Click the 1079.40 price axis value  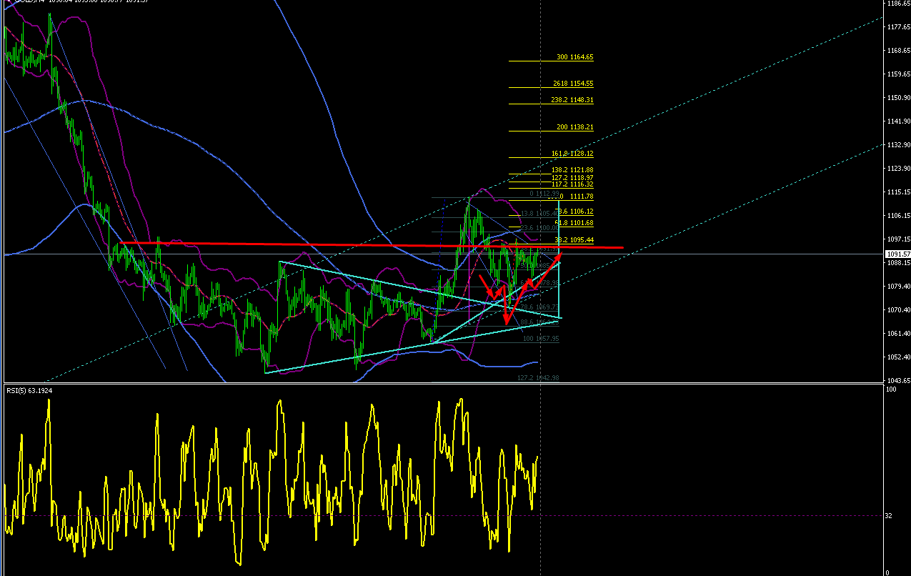tap(898, 287)
